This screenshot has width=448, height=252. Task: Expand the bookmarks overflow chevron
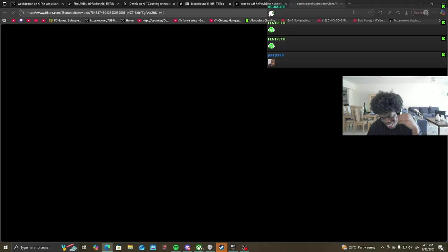440,20
